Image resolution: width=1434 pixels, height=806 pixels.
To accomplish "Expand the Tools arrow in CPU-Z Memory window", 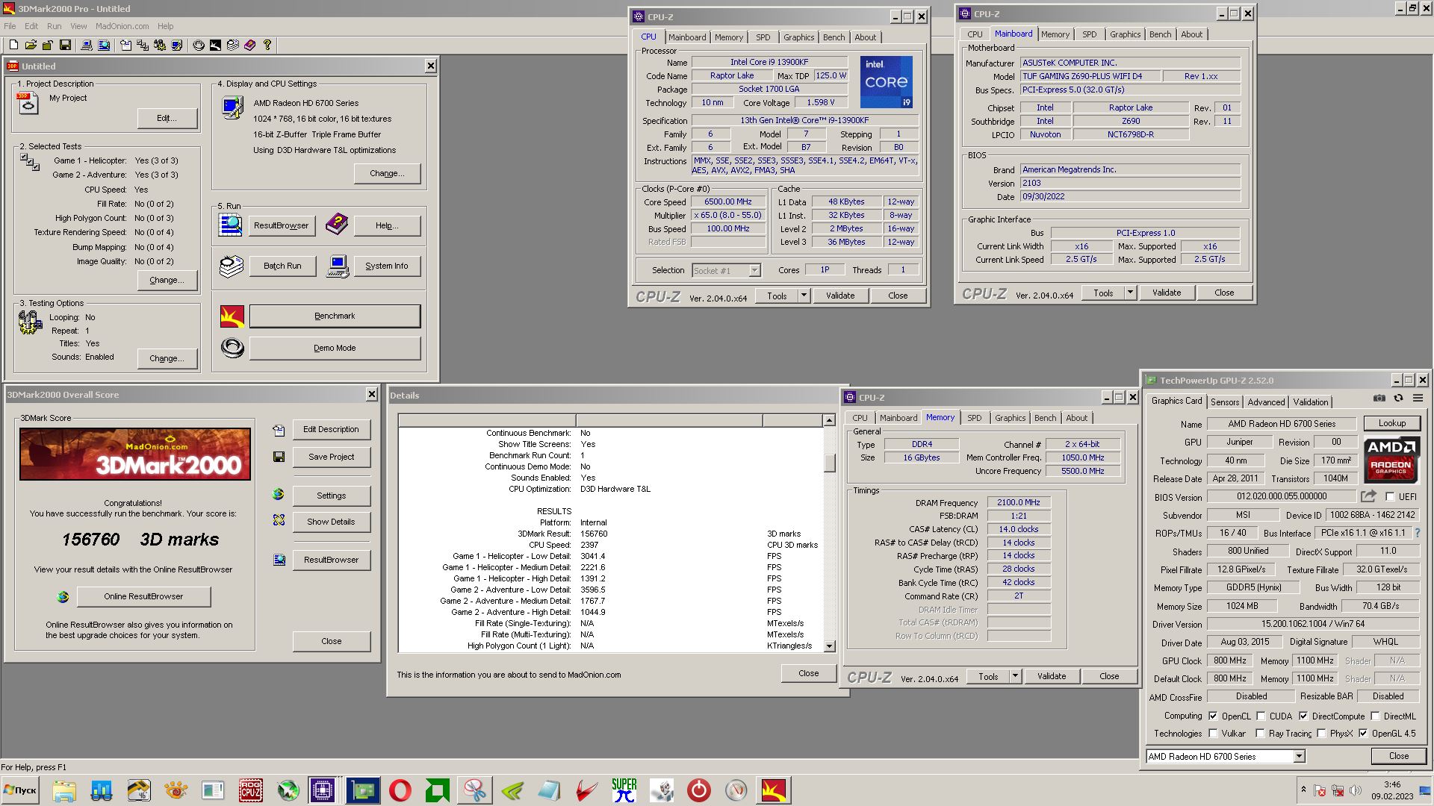I will 1015,676.
